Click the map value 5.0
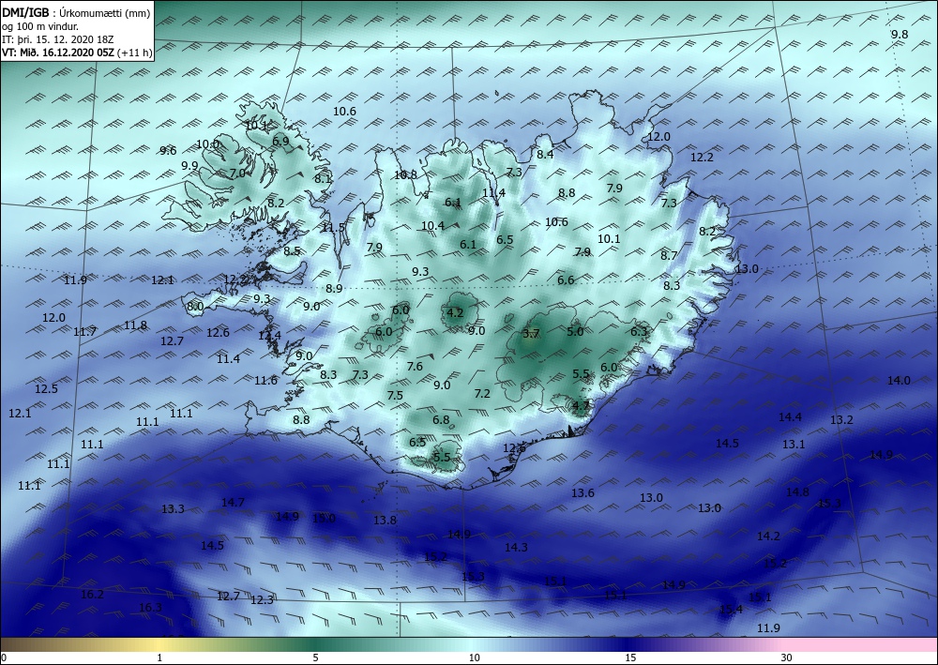 575,331
